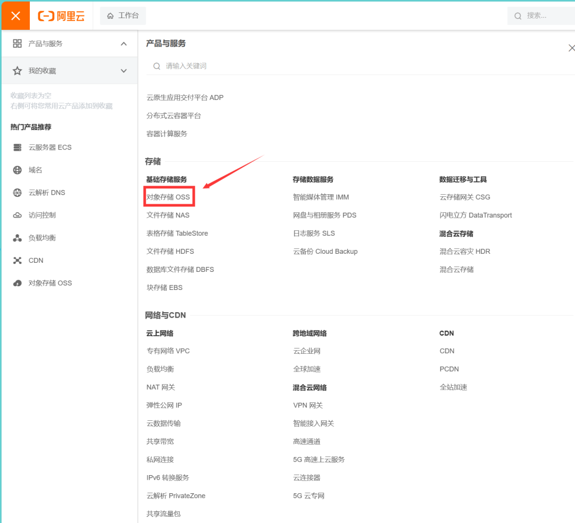The width and height of the screenshot is (575, 523).
Task: Click the 访问控制 cloud icon
Action: [17, 215]
